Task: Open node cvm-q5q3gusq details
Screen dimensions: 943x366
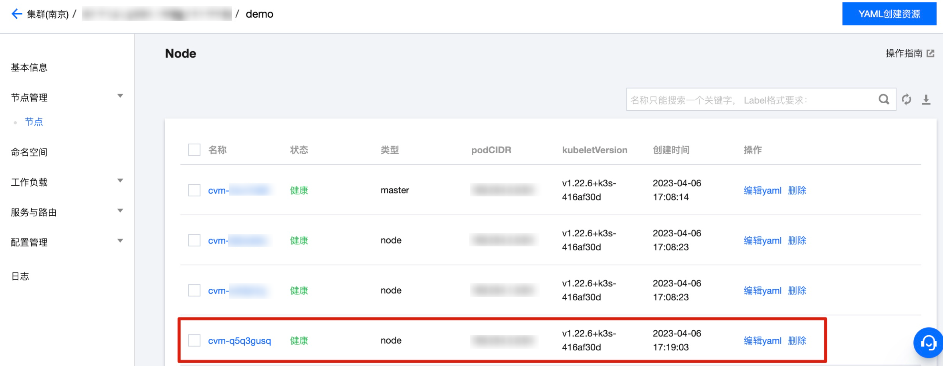Action: tap(240, 341)
